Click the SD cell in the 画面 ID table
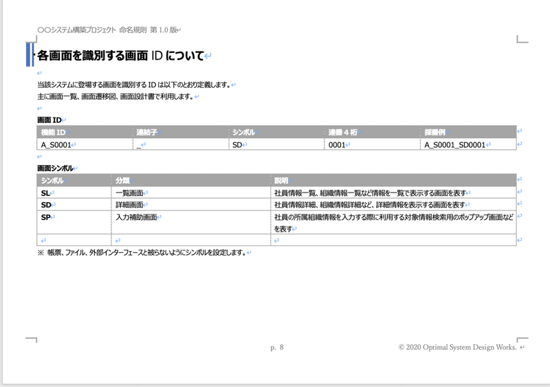 [x=276, y=144]
